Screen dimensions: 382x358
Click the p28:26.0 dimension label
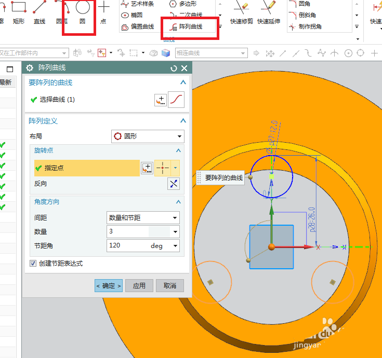click(312, 219)
